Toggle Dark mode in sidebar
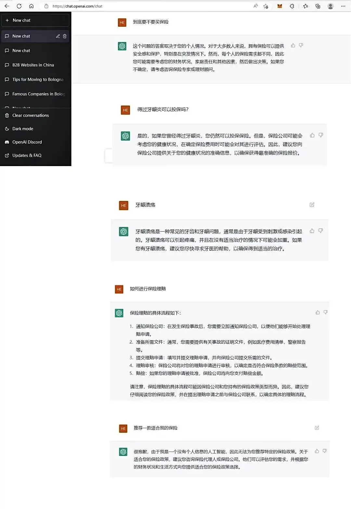Image resolution: width=351 pixels, height=509 pixels. tap(23, 129)
